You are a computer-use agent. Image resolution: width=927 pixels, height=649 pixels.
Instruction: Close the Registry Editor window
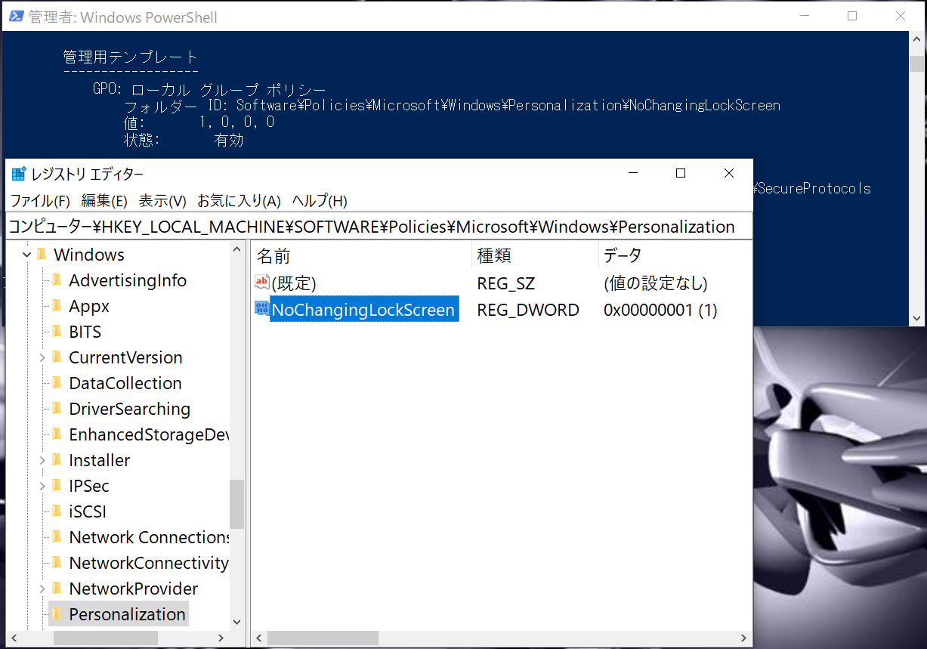click(x=729, y=173)
